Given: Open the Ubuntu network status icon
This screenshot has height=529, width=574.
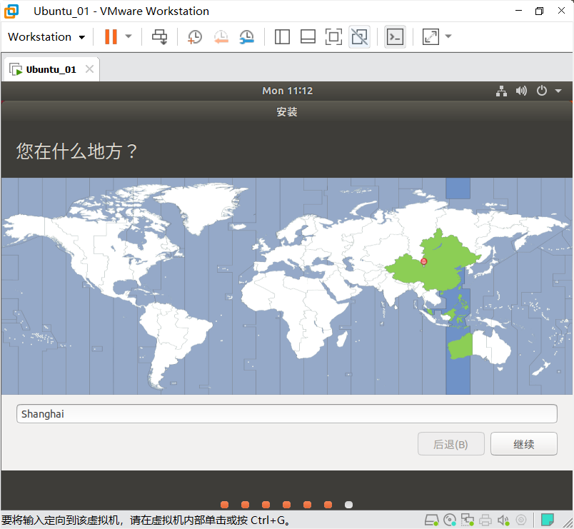Looking at the screenshot, I should [x=501, y=91].
